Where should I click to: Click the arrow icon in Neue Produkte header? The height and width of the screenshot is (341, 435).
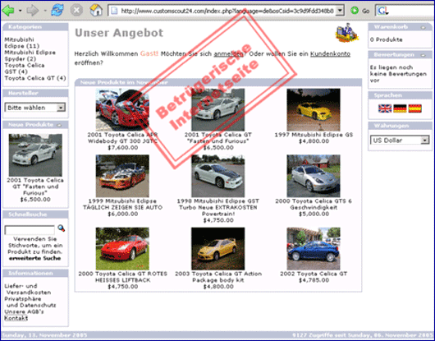59,125
